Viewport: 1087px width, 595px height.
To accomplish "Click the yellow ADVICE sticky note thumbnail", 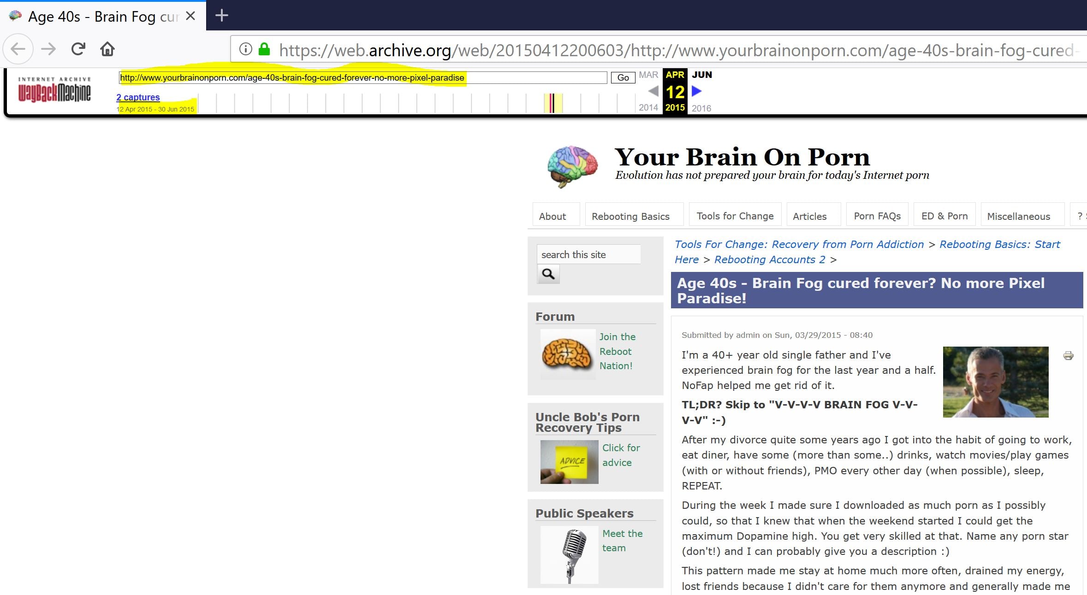I will (569, 462).
